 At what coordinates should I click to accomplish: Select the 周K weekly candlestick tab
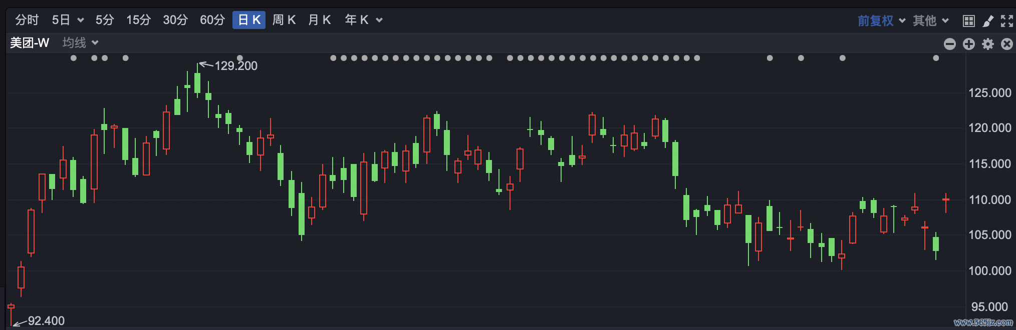tap(284, 20)
